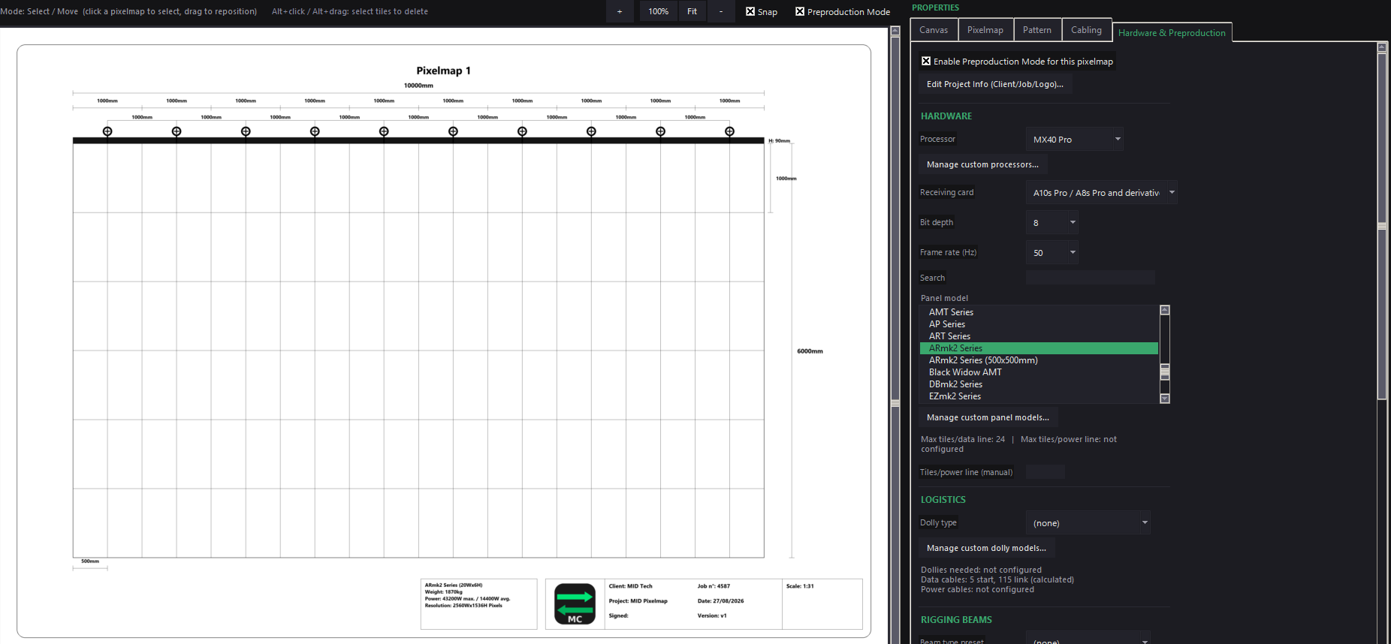Click the 100% zoom button
The height and width of the screenshot is (644, 1391).
tap(659, 11)
